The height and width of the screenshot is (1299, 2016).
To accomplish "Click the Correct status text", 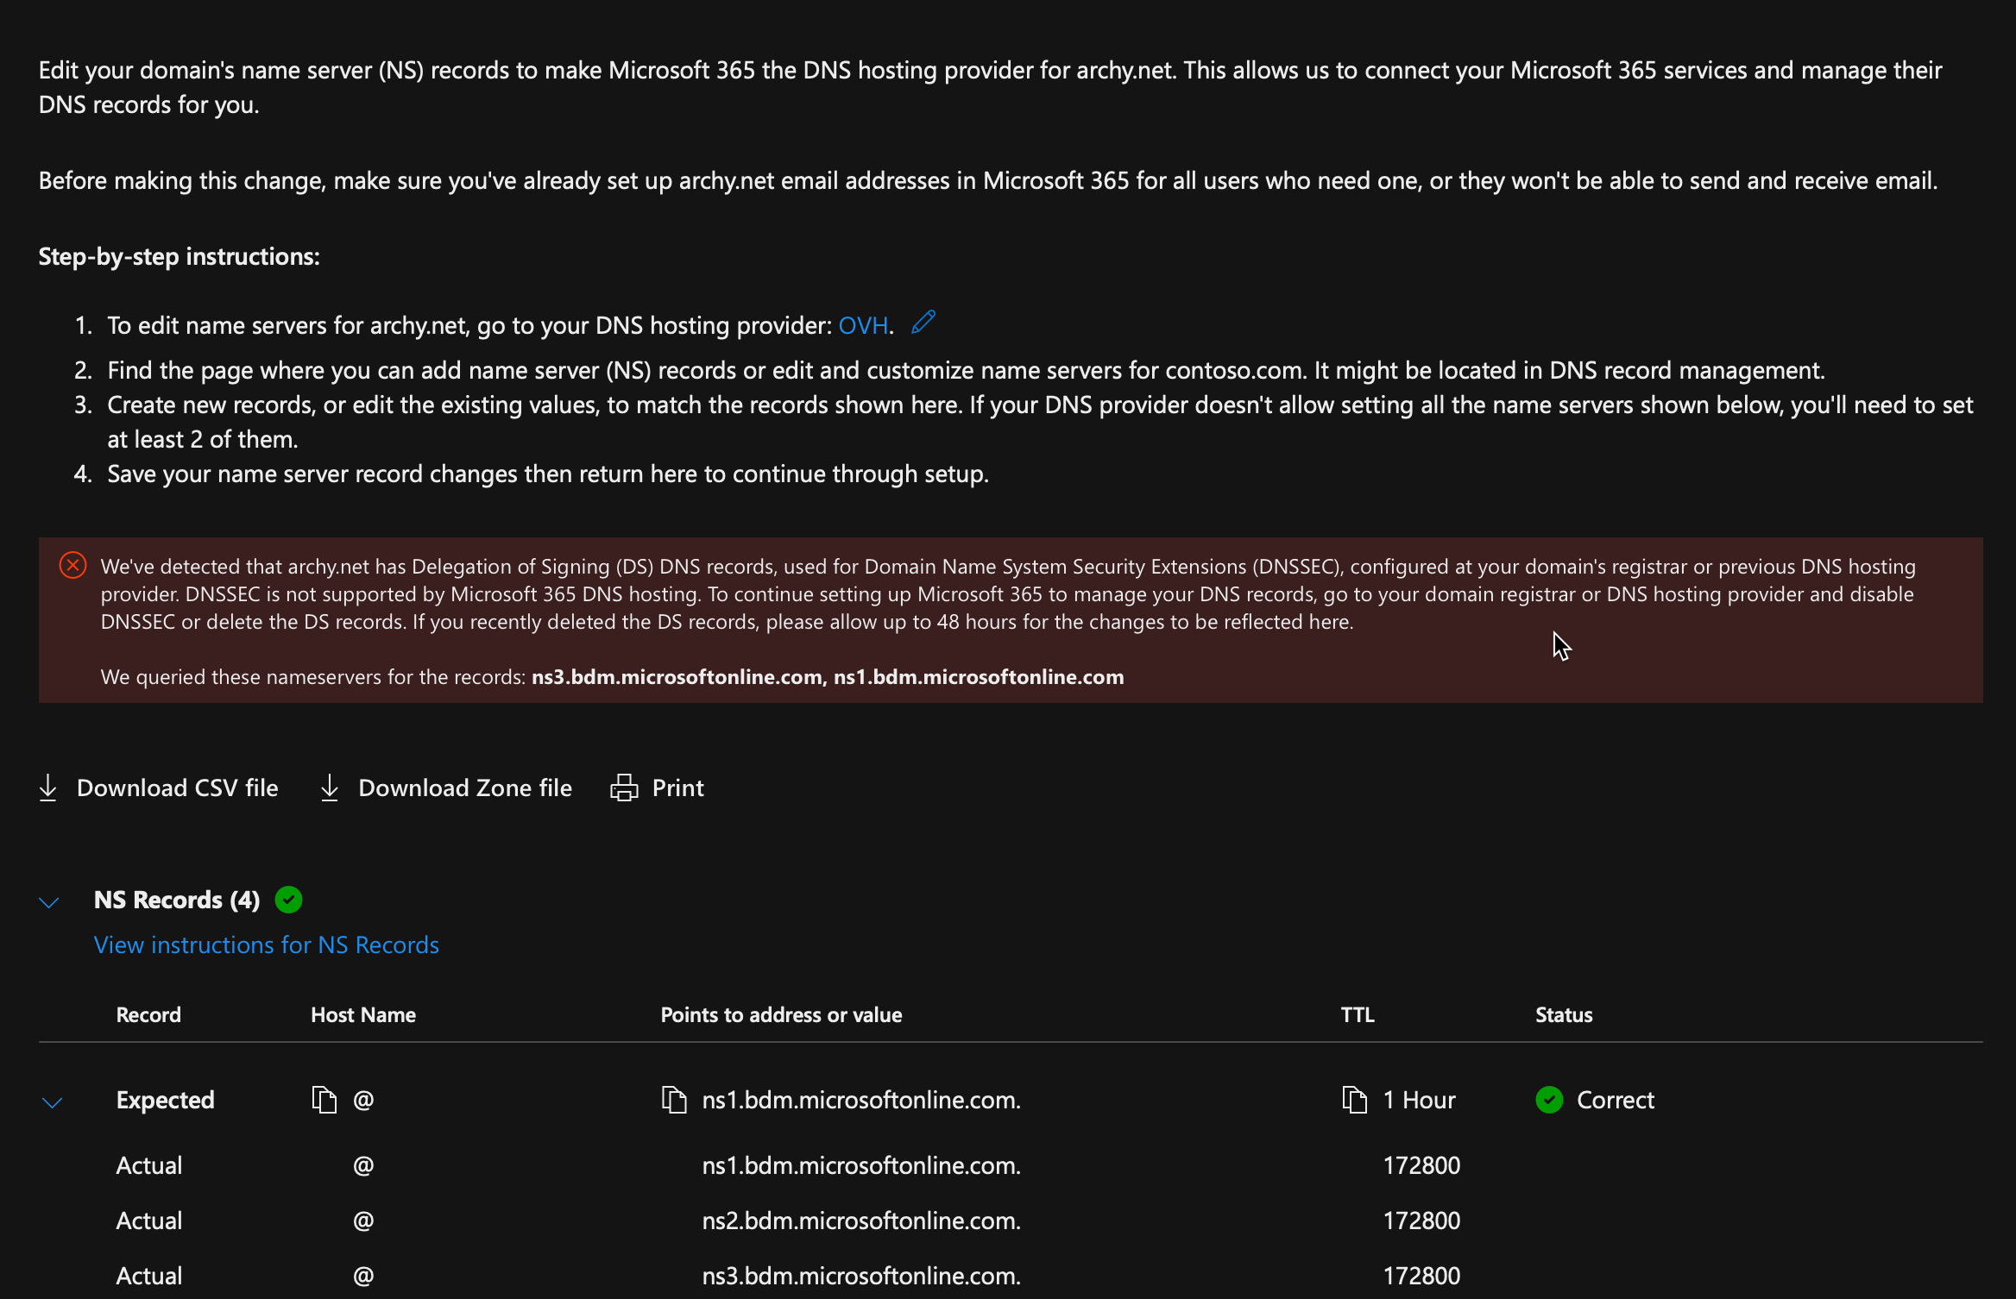I will 1616,1100.
